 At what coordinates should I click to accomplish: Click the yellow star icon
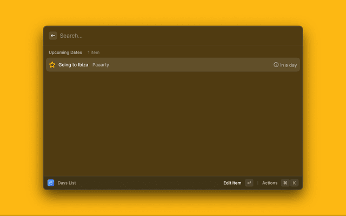coord(52,65)
